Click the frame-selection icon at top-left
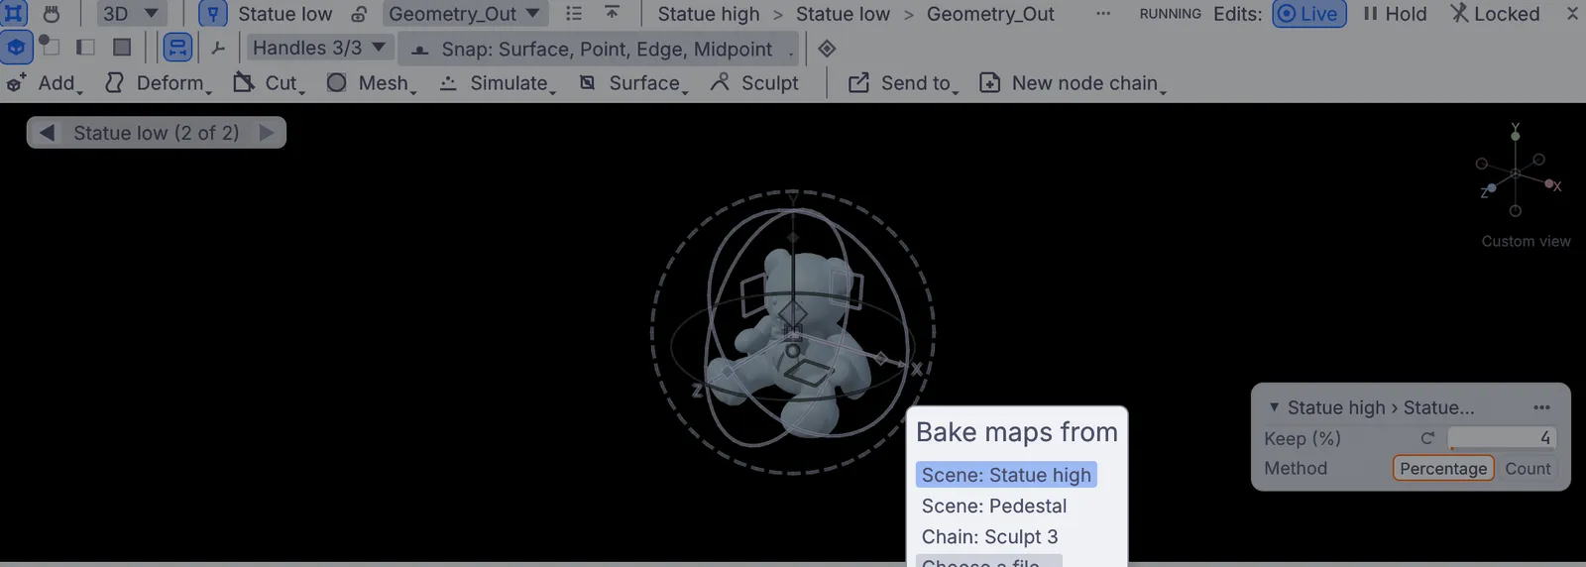Screen dimensions: 1586x567 click(15, 14)
